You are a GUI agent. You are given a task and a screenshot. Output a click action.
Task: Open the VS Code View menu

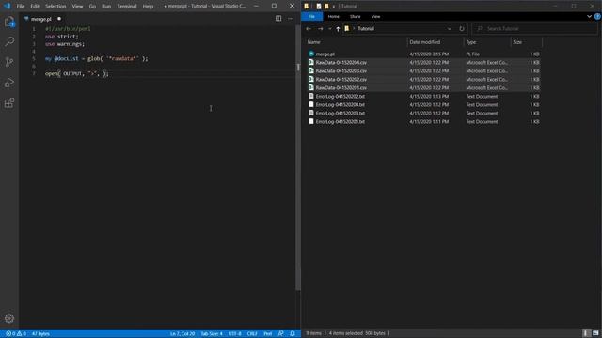point(77,7)
